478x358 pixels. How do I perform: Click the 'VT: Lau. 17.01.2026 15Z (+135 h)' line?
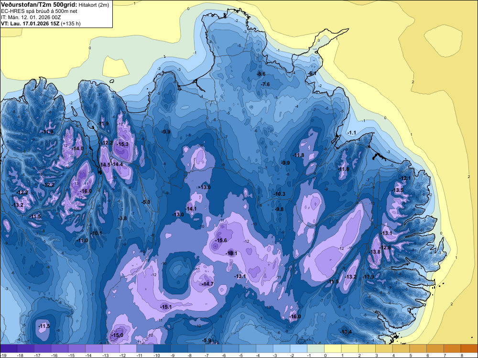click(41, 23)
